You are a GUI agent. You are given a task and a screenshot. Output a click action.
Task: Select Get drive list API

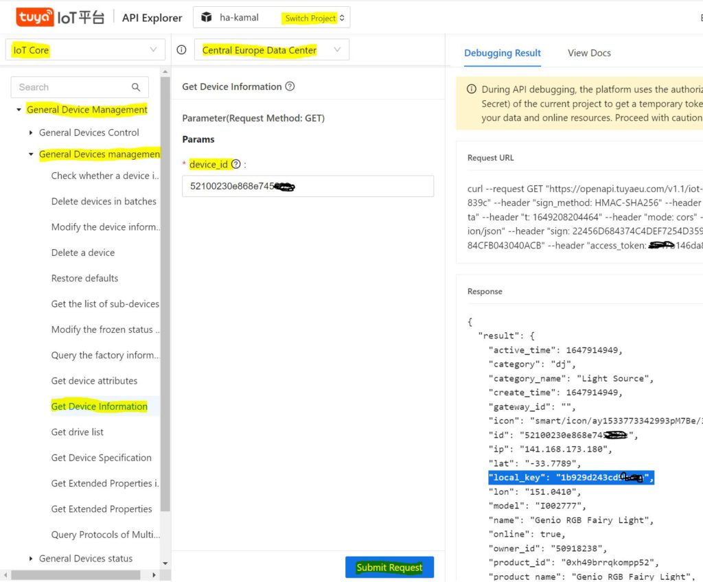click(77, 432)
